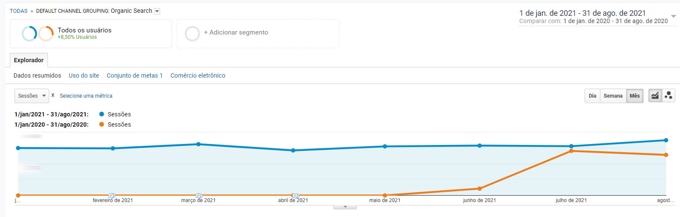Switch chart to motion chart view
This screenshot has height=217, width=680.
668,96
